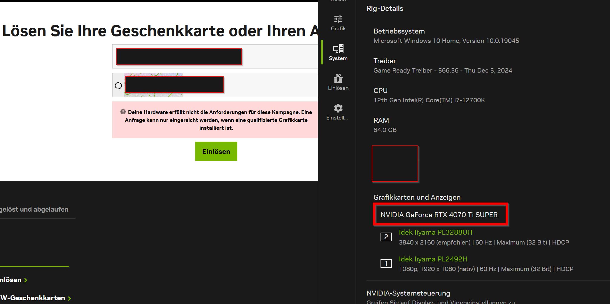610x304 pixels.
Task: Click the 3840 x 2160 resolution line
Action: coord(484,243)
